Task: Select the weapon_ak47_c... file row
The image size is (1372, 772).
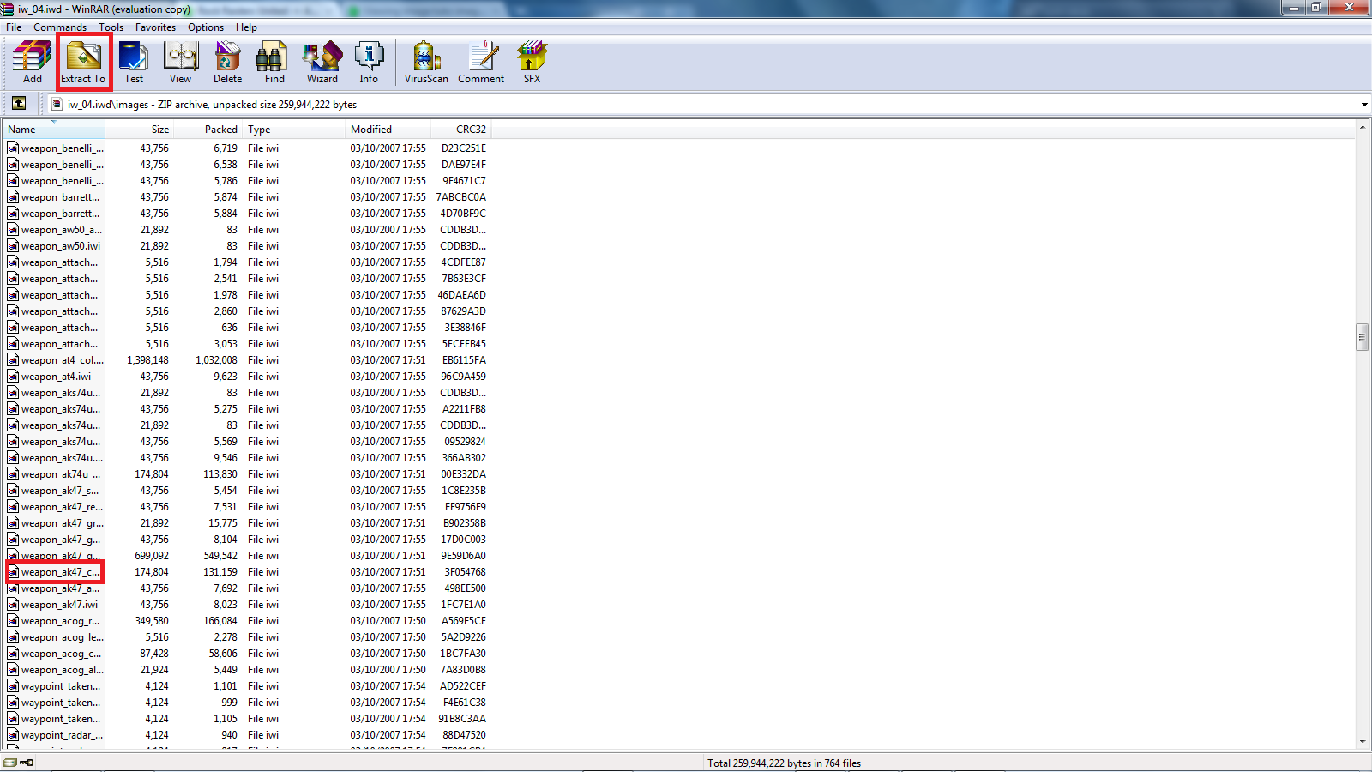Action: (247, 572)
